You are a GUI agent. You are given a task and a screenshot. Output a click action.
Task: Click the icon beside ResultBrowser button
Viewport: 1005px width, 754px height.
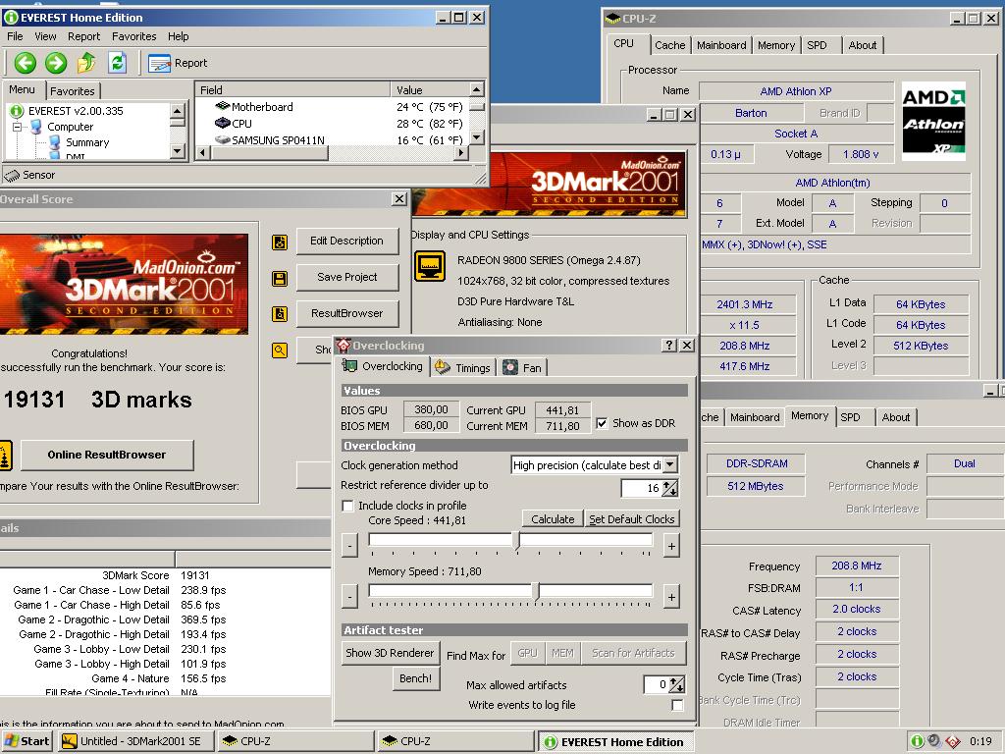280,314
